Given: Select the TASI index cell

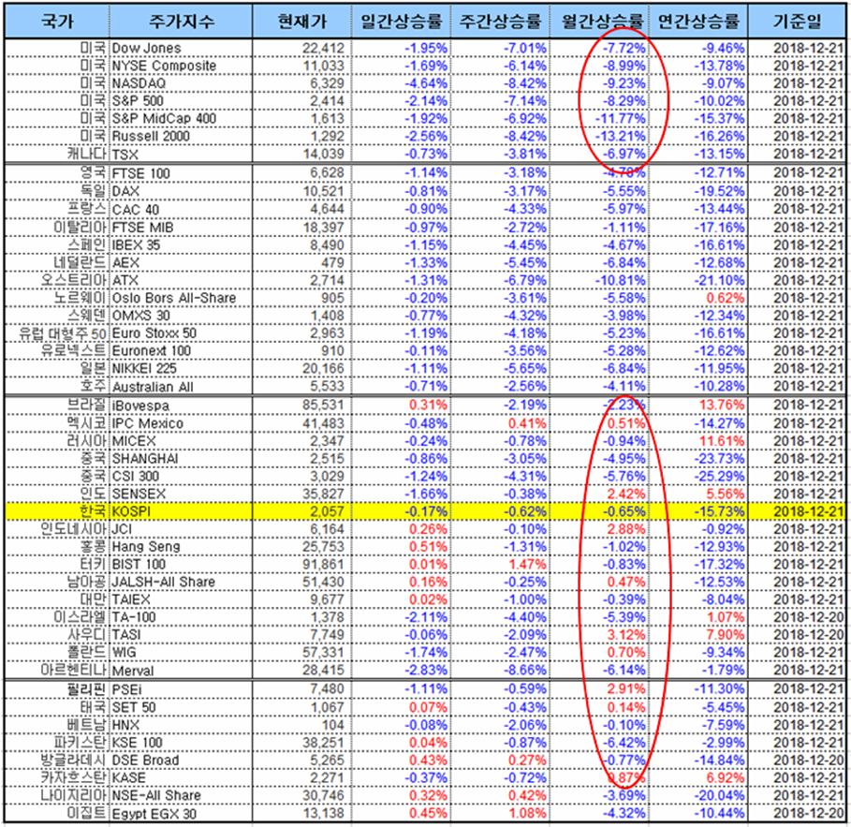Looking at the screenshot, I should (x=181, y=635).
